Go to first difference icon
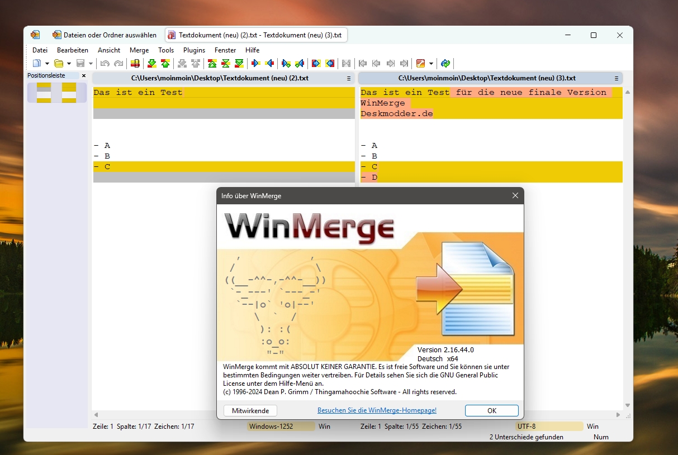This screenshot has height=455, width=678. tap(212, 64)
